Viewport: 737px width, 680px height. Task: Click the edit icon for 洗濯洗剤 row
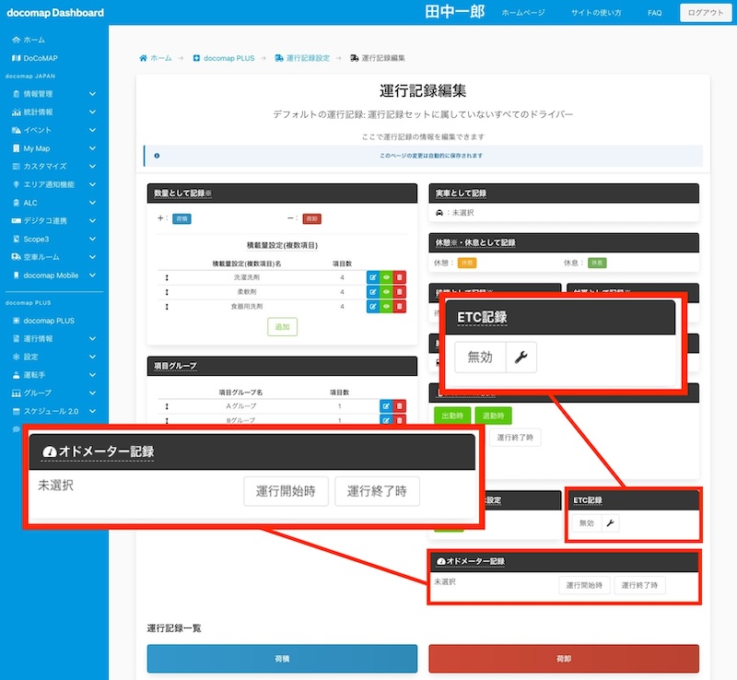(372, 277)
